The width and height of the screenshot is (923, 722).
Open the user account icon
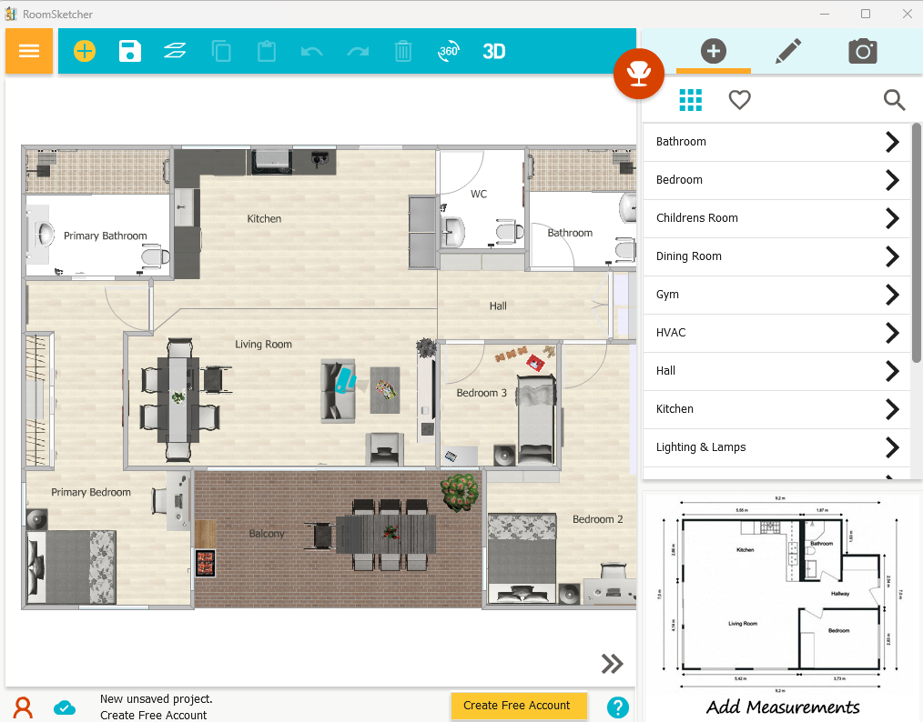[24, 707]
